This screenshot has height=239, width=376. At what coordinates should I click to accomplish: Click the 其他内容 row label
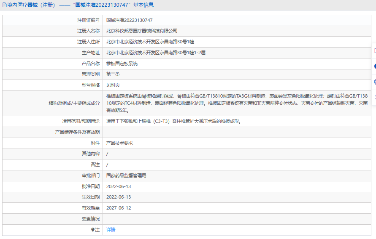[91, 154]
